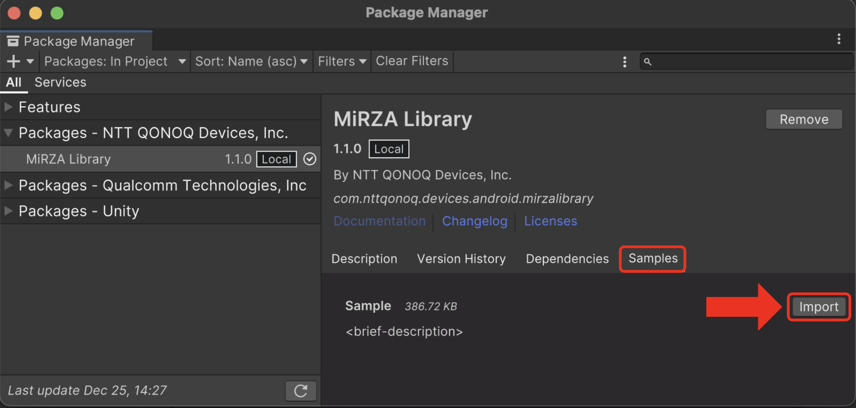Open the Filters dropdown
The image size is (856, 408).
click(x=342, y=61)
